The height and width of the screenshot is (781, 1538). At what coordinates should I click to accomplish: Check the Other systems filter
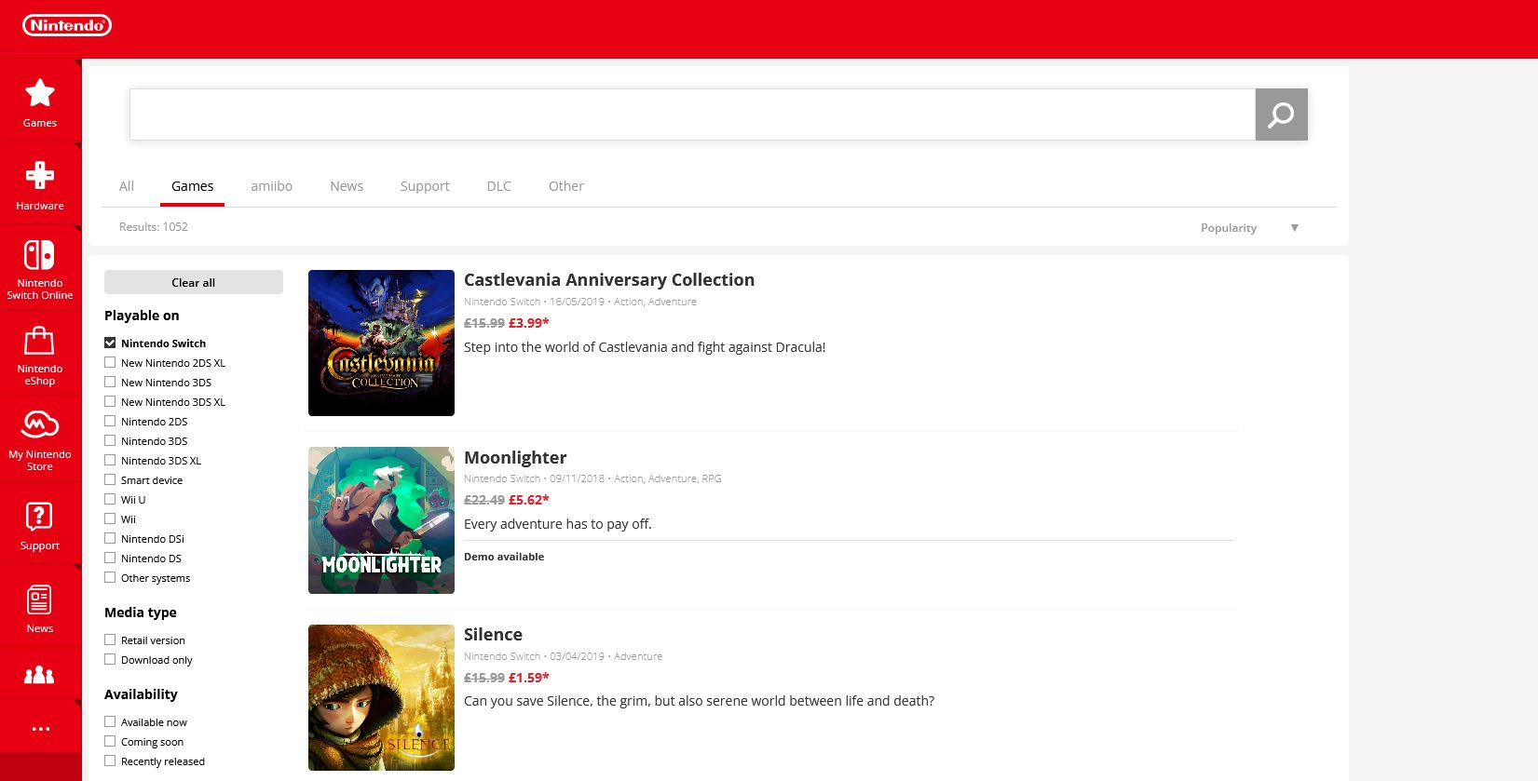[x=110, y=577]
